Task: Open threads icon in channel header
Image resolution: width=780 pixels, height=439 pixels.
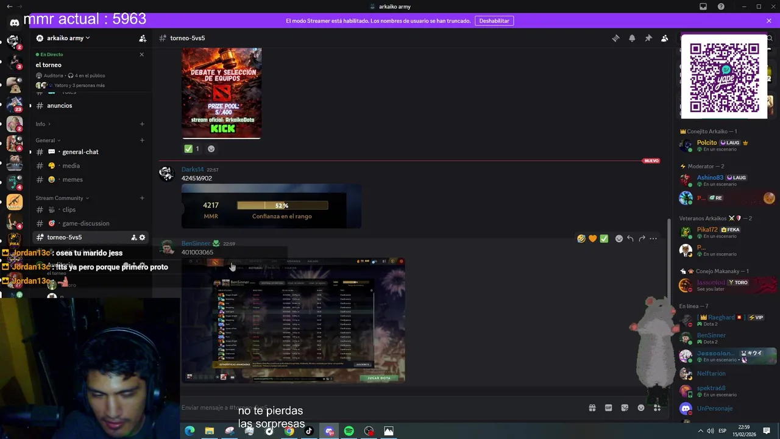Action: [x=615, y=38]
